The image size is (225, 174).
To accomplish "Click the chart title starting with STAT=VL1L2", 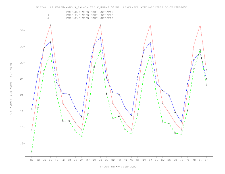I will click(x=112, y=7).
